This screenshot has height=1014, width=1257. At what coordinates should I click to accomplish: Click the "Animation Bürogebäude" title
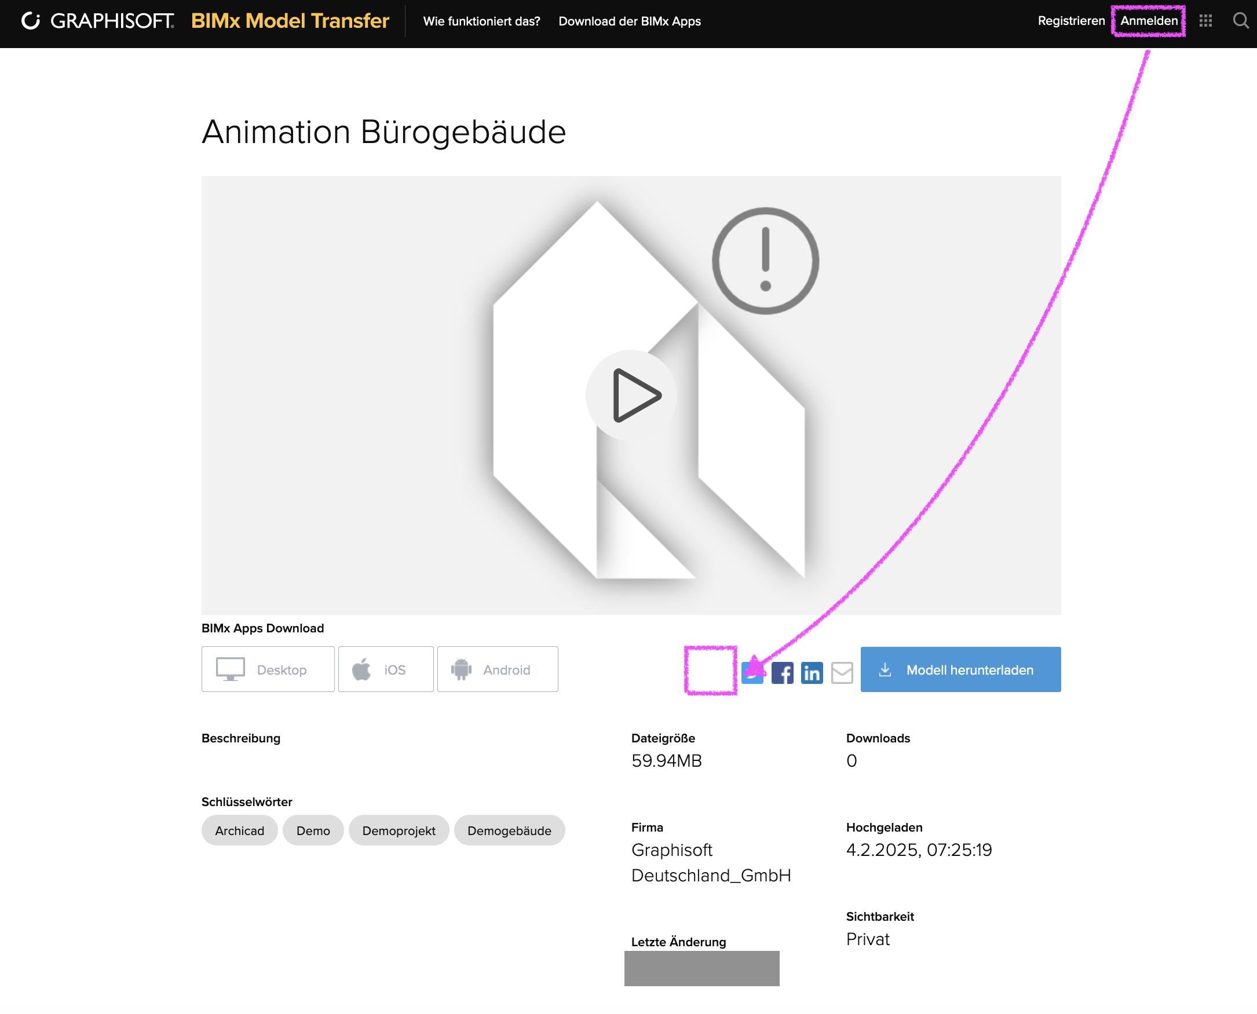click(x=383, y=132)
